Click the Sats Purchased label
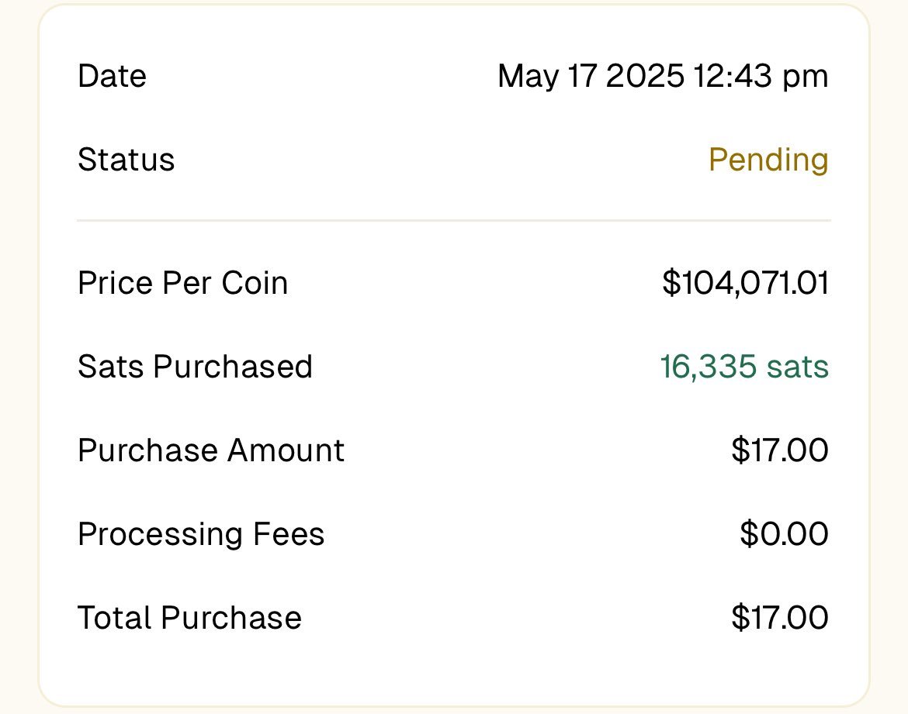The height and width of the screenshot is (714, 908). 195,367
